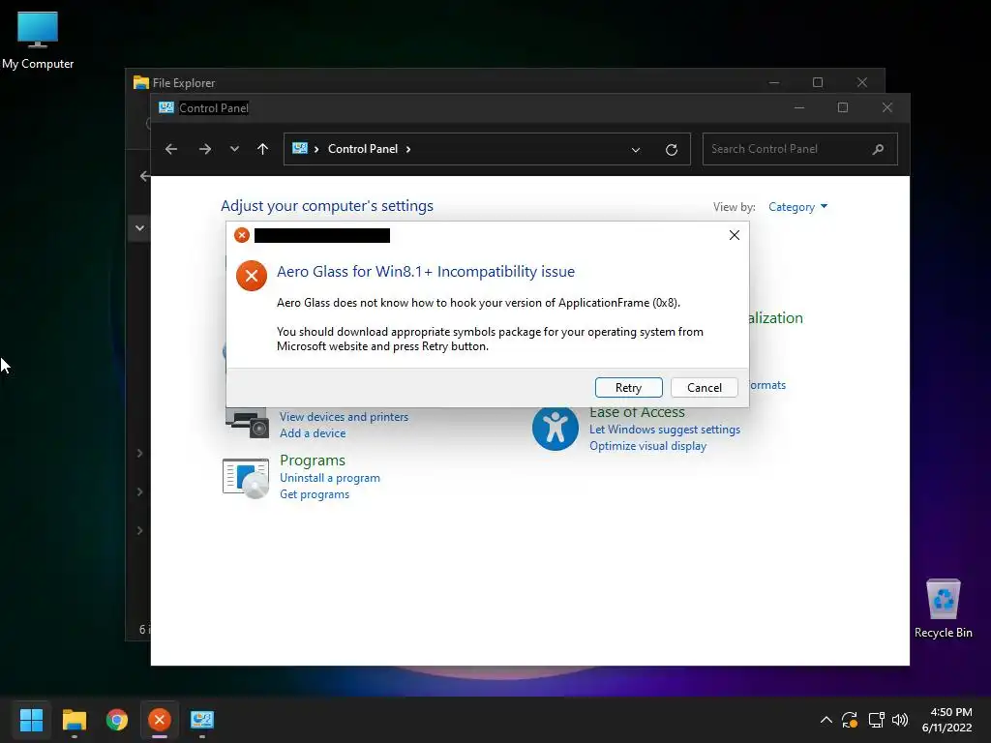991x743 pixels.
Task: Open the clock showing 4:50 PM
Action: point(946,720)
